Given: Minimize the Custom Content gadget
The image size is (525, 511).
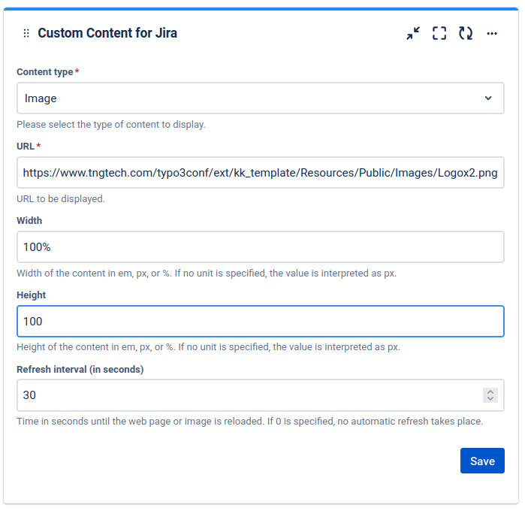Looking at the screenshot, I should (x=413, y=34).
